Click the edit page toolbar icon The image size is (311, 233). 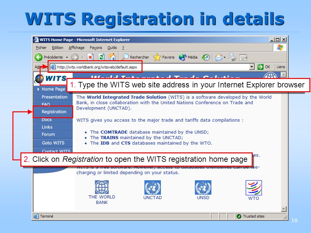243,58
